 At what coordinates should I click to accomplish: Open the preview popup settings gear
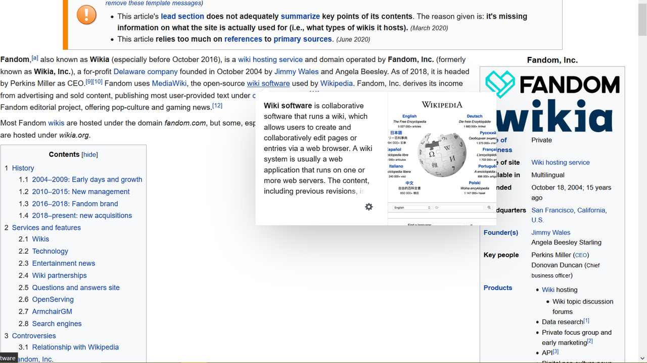point(369,207)
